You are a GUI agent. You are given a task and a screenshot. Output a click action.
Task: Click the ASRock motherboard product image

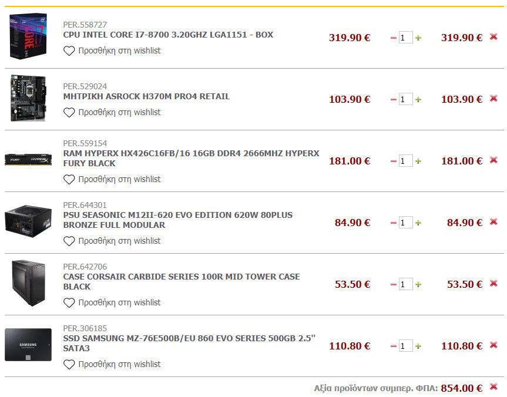(x=28, y=98)
